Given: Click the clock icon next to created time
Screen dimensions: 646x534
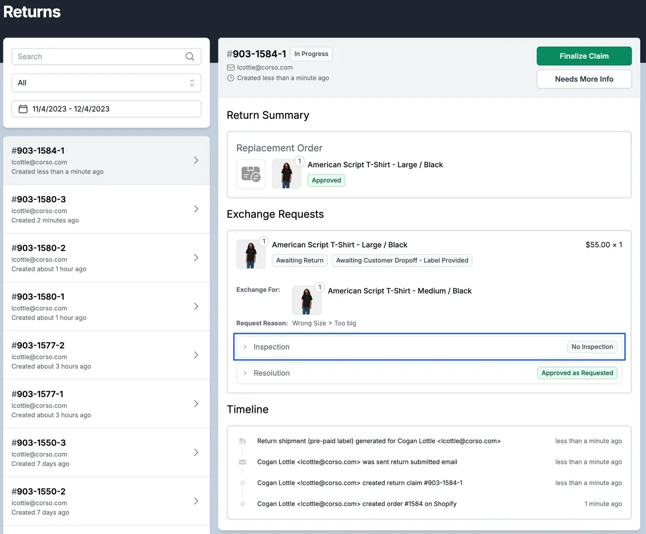Looking at the screenshot, I should click(x=231, y=78).
